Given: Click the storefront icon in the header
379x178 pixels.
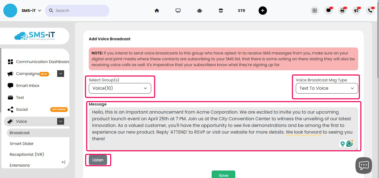Looking at the screenshot, I should point(221,10).
